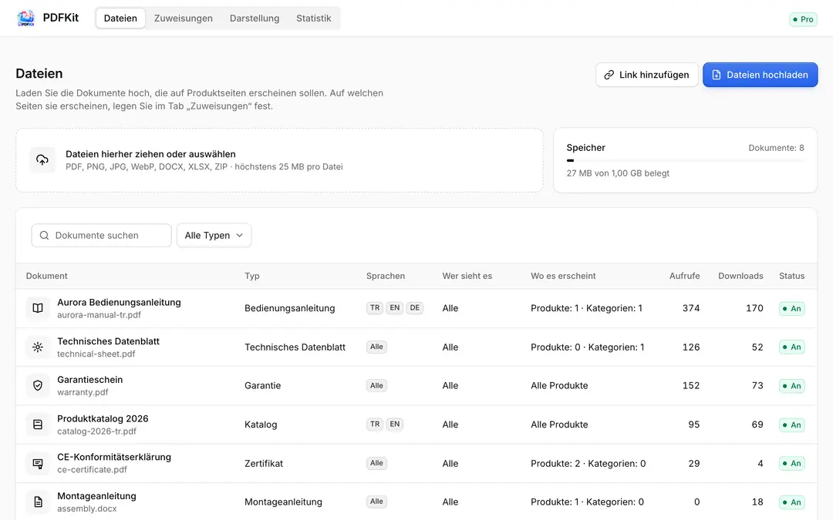The width and height of the screenshot is (833, 520).
Task: Click the TR language tag for Produktkatalog 2026
Action: coord(375,424)
